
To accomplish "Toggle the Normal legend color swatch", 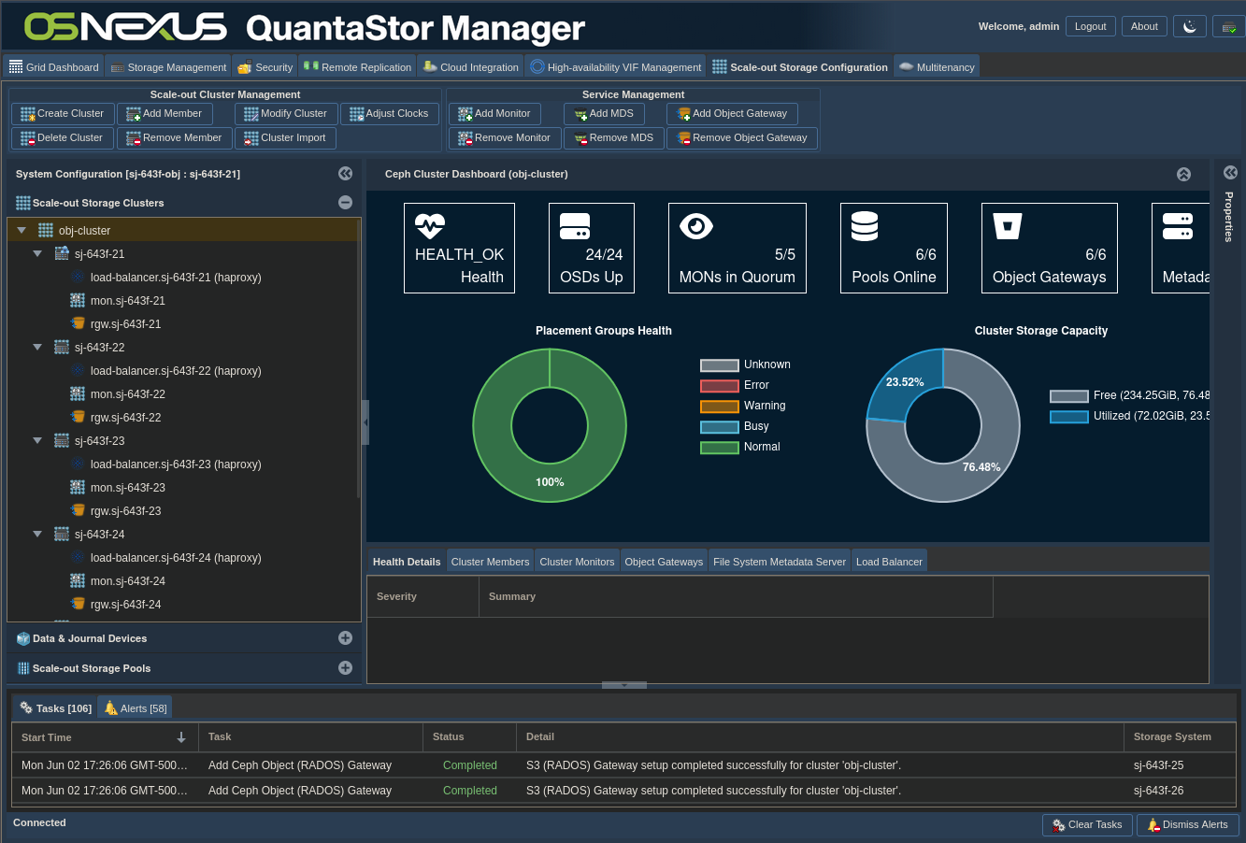I will [x=719, y=448].
